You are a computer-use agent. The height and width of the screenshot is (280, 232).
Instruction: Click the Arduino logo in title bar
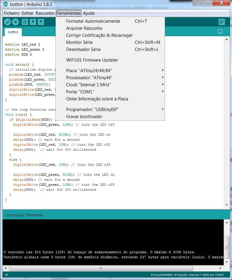(x=6, y=4)
